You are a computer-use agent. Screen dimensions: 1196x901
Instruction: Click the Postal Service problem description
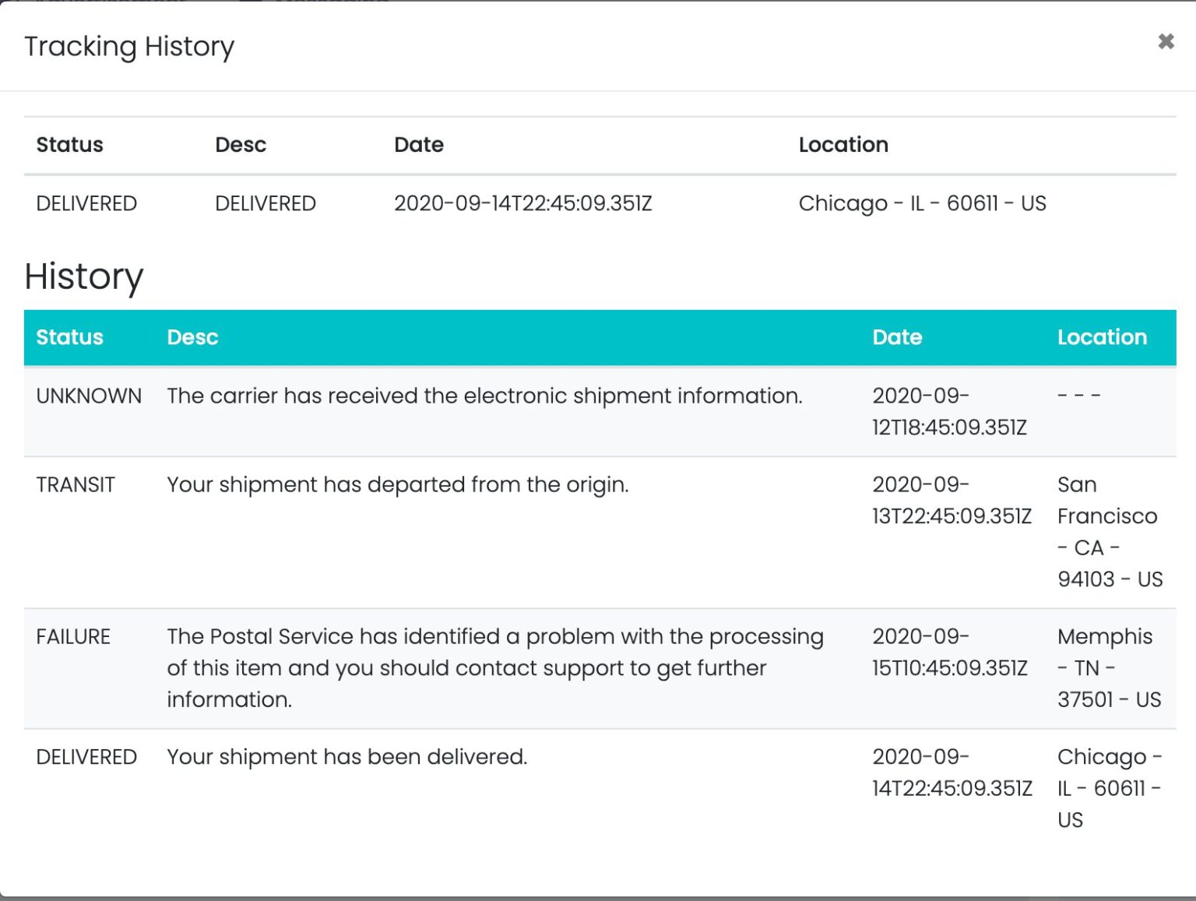(x=494, y=667)
